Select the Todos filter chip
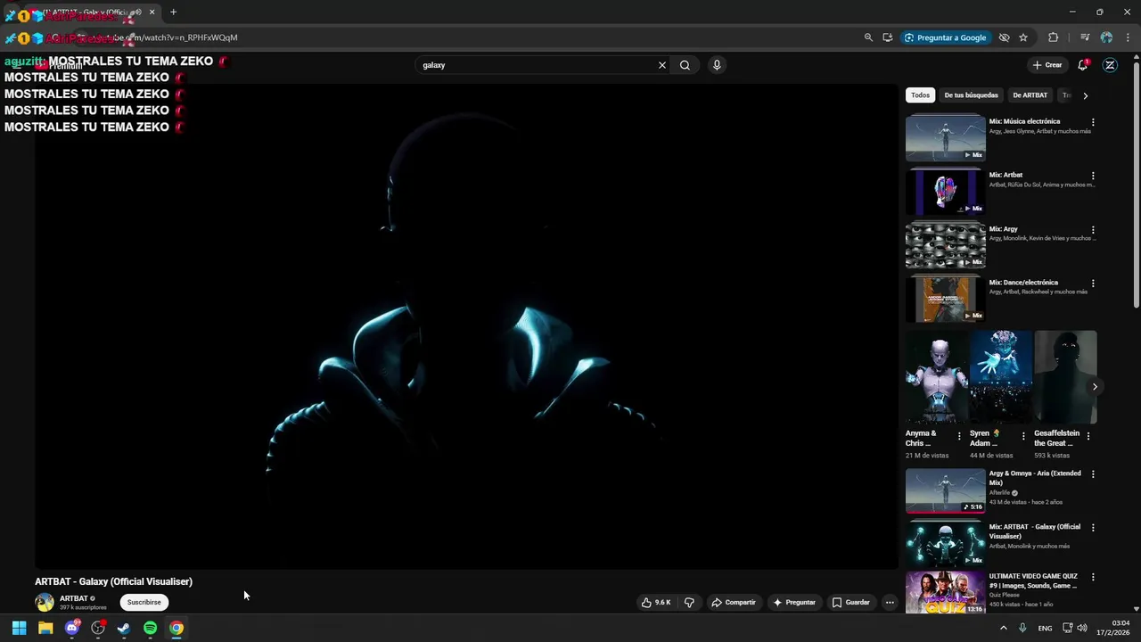The width and height of the screenshot is (1141, 642). click(920, 95)
